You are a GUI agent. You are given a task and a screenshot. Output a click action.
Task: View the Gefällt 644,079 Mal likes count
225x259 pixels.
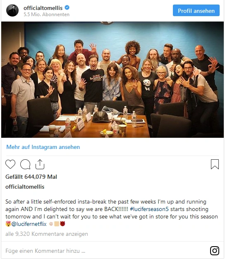31,177
